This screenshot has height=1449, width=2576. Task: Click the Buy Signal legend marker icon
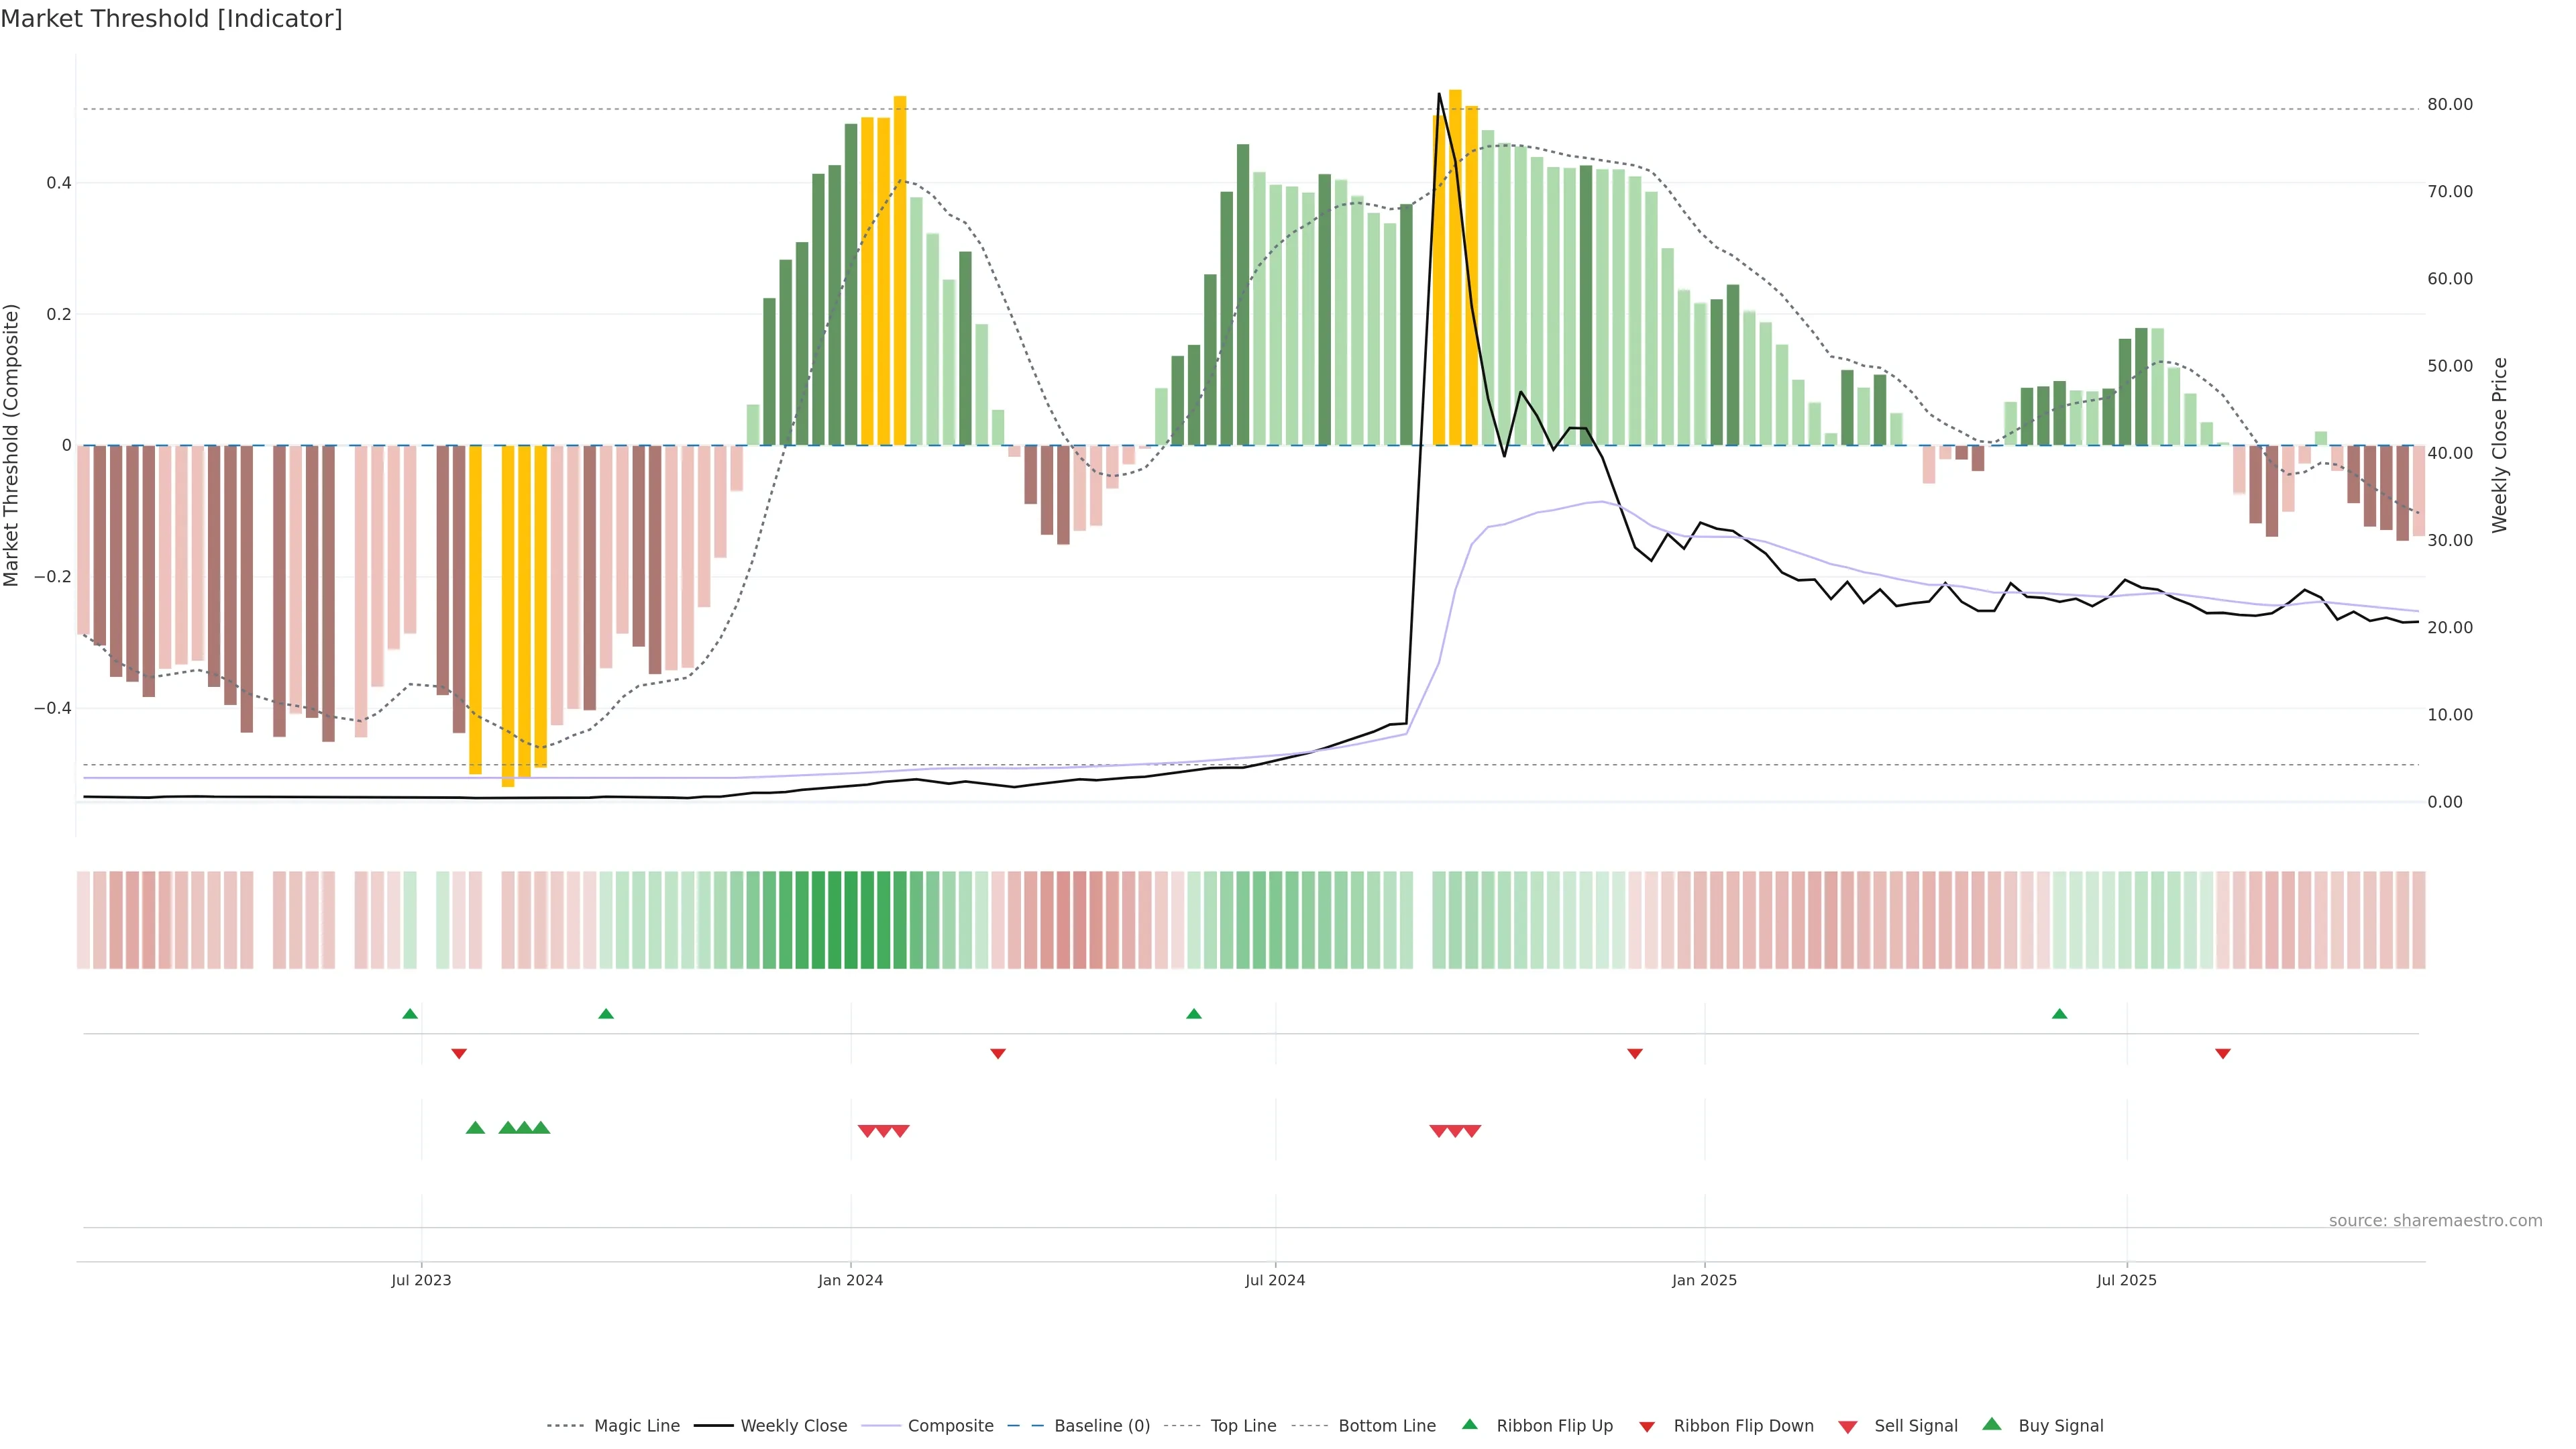[1992, 1424]
